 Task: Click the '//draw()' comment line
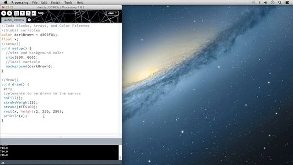(x=10, y=80)
